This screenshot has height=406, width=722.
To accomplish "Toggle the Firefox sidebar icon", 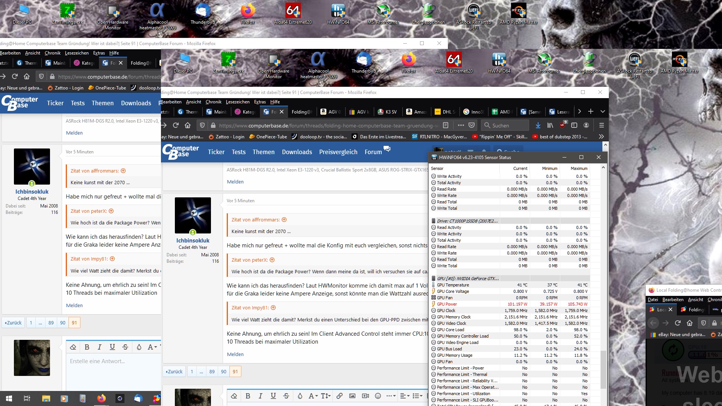I will 574,125.
